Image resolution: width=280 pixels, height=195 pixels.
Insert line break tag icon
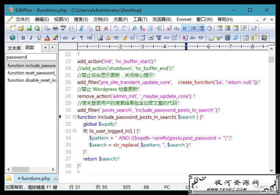coord(73,38)
